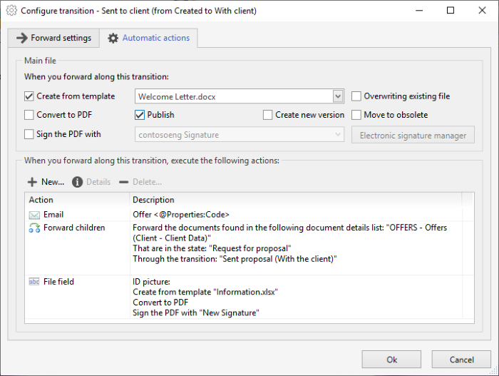
Task: Select the File field abc icon
Action: (x=34, y=282)
